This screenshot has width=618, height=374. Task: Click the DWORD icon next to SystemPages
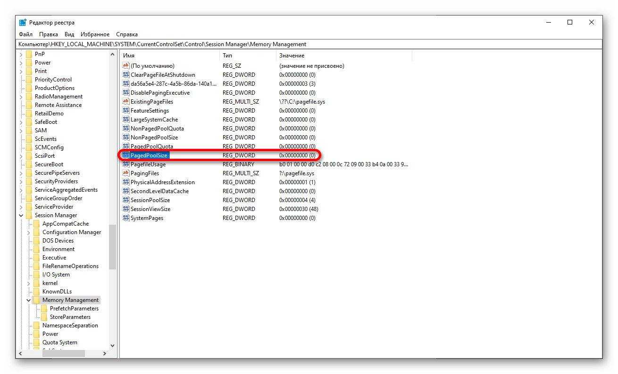pyautogui.click(x=125, y=218)
